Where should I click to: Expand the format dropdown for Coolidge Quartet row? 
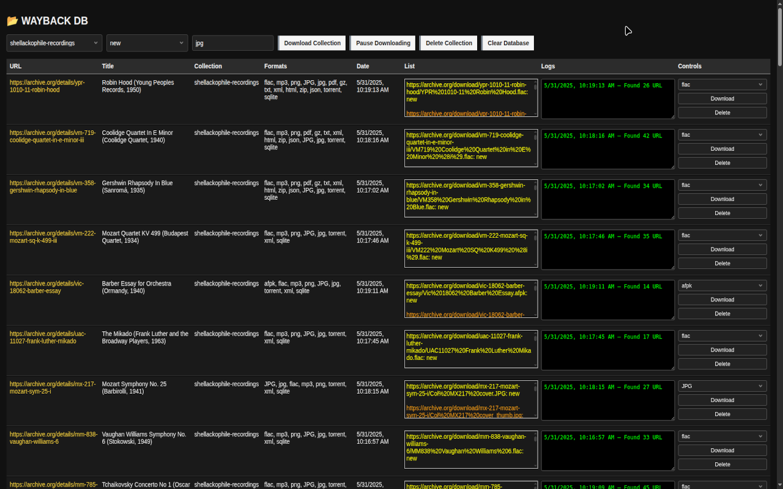point(722,134)
